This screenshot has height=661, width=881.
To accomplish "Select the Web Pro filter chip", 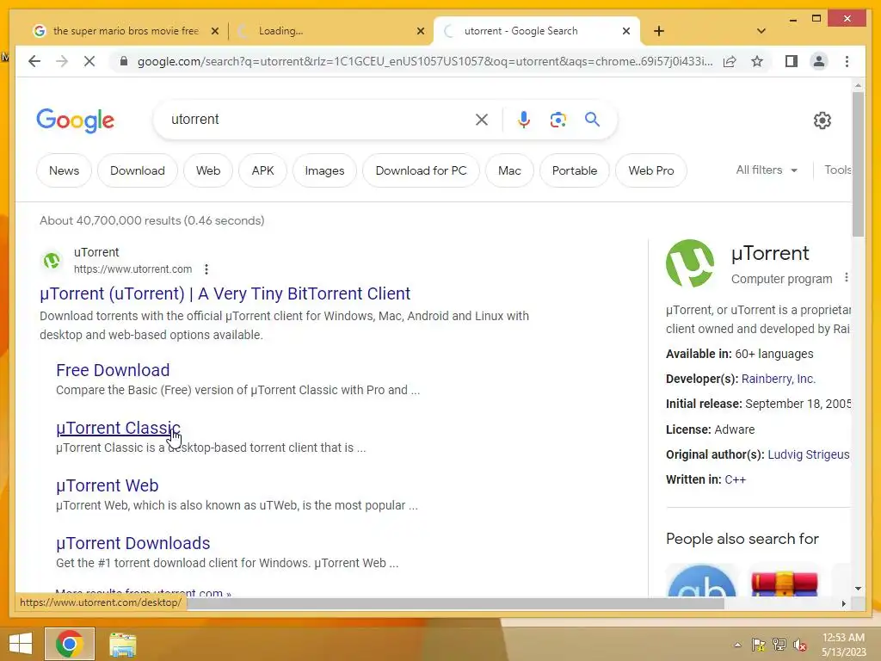I will [x=650, y=170].
